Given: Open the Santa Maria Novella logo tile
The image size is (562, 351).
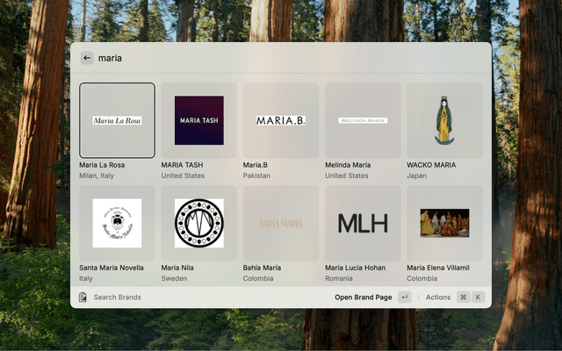Looking at the screenshot, I should [117, 223].
